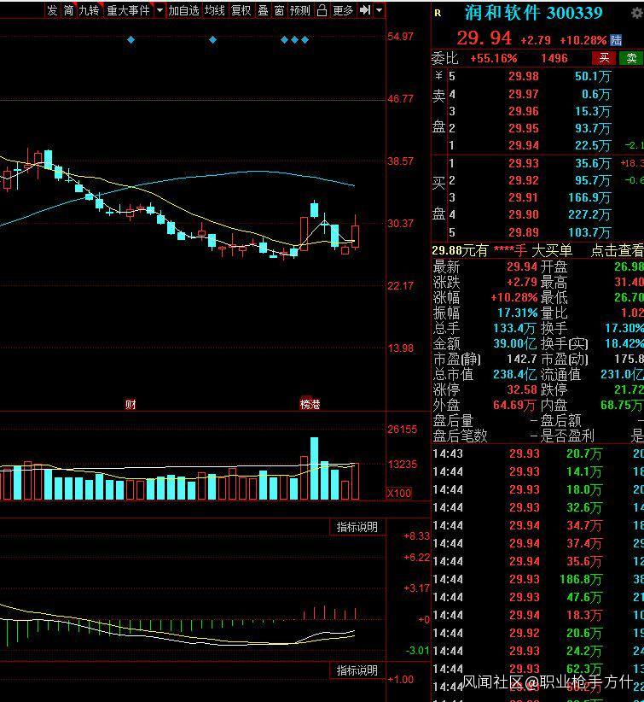This screenshot has height=702, width=644.
Task: Click the ¥ icon above sell order book
Action: (438, 75)
